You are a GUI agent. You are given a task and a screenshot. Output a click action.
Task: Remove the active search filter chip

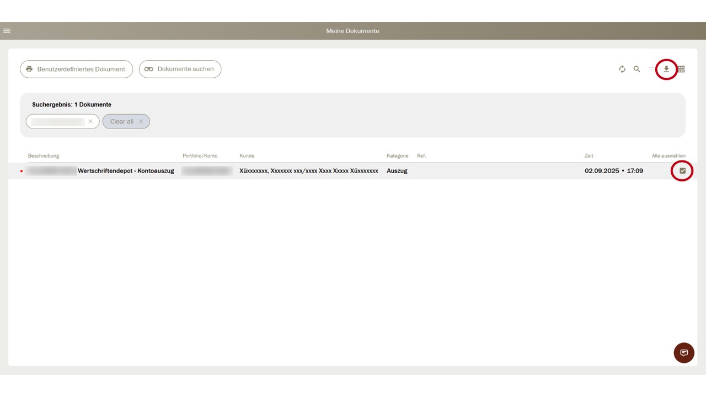[x=90, y=121]
